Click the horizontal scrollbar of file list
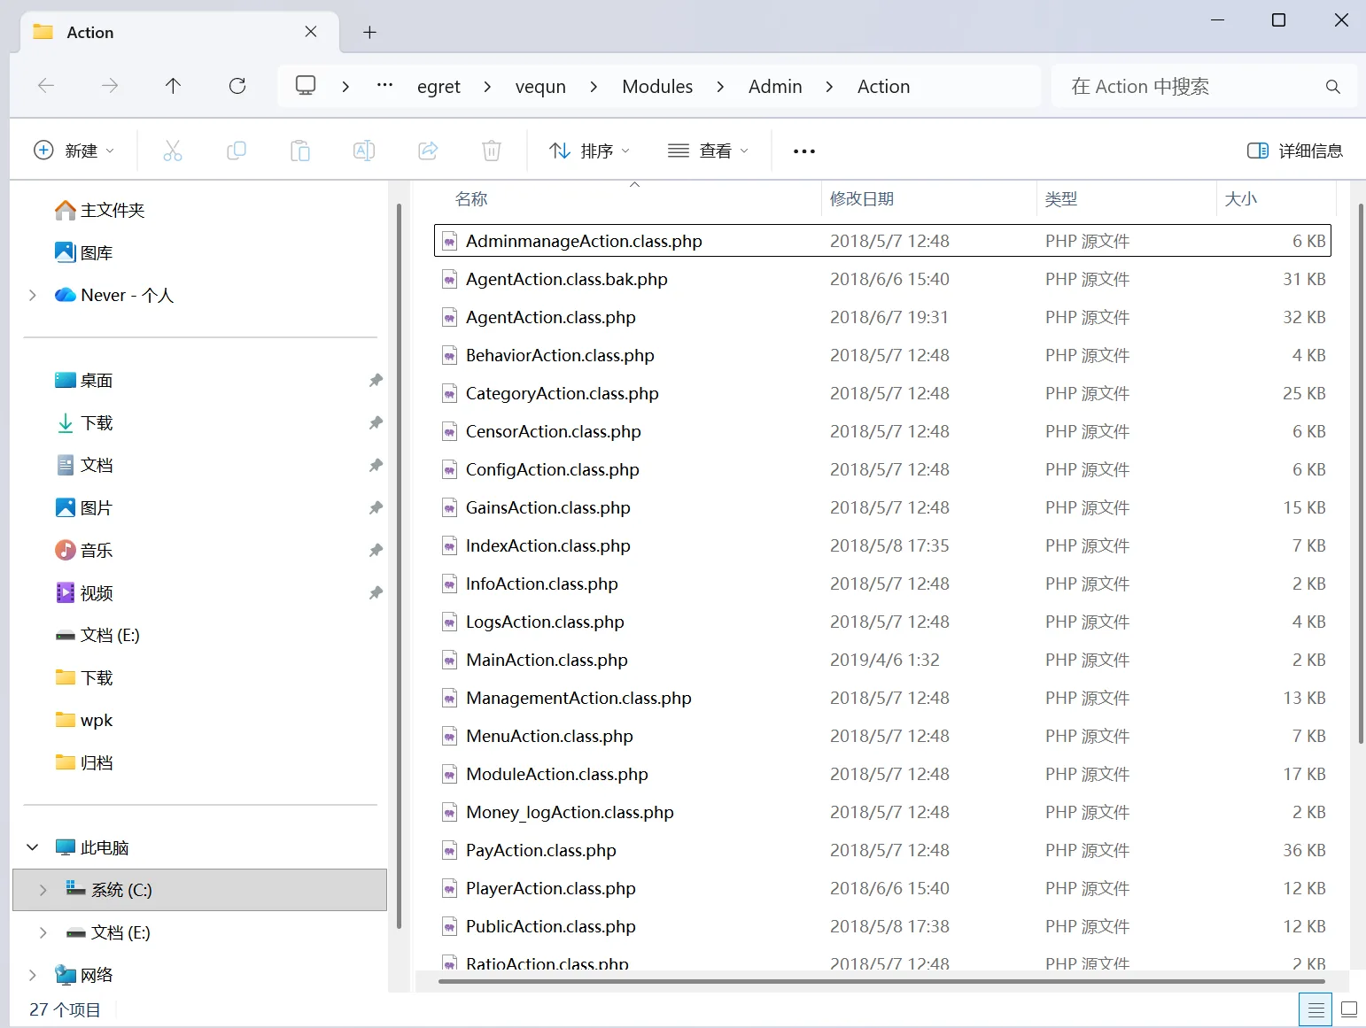The image size is (1366, 1028). [881, 981]
